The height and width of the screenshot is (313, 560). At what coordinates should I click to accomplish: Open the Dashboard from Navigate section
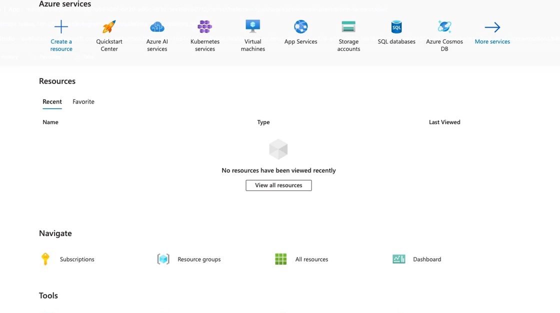pos(427,259)
